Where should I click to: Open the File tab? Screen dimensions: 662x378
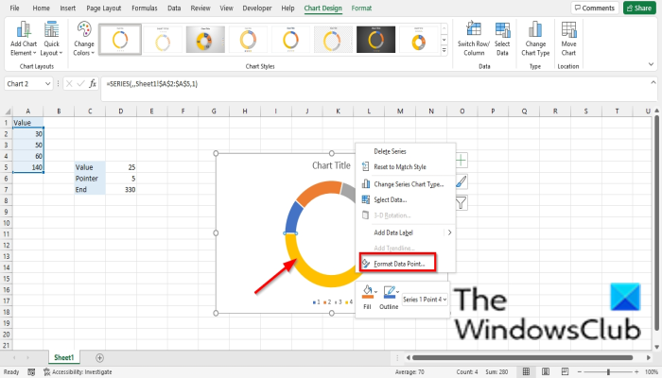tap(14, 8)
